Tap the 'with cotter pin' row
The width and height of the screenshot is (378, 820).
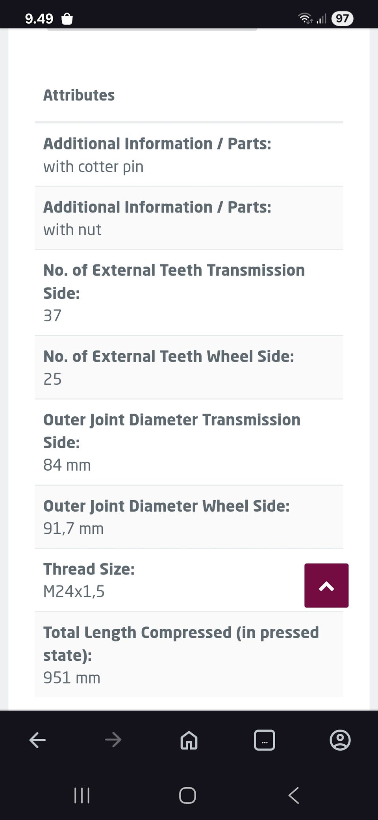coord(189,155)
